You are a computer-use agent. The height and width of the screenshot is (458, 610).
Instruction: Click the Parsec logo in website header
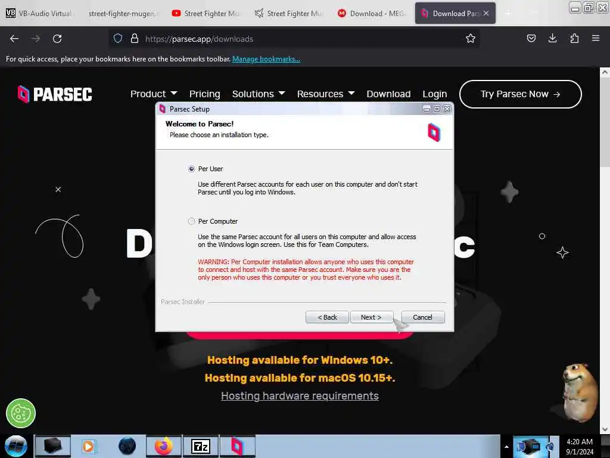pyautogui.click(x=55, y=94)
